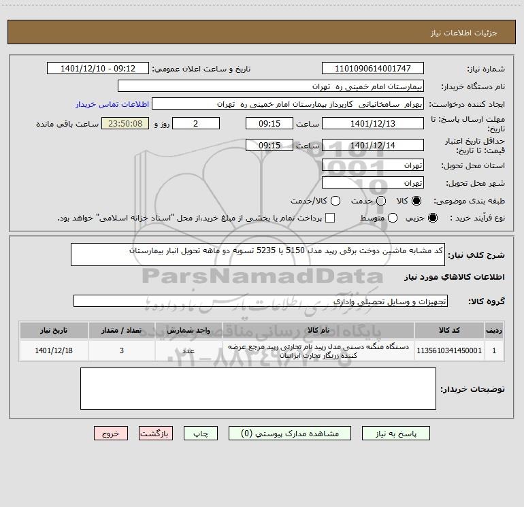Select the کالا radio button
The height and width of the screenshot is (507, 524).
click(x=416, y=201)
